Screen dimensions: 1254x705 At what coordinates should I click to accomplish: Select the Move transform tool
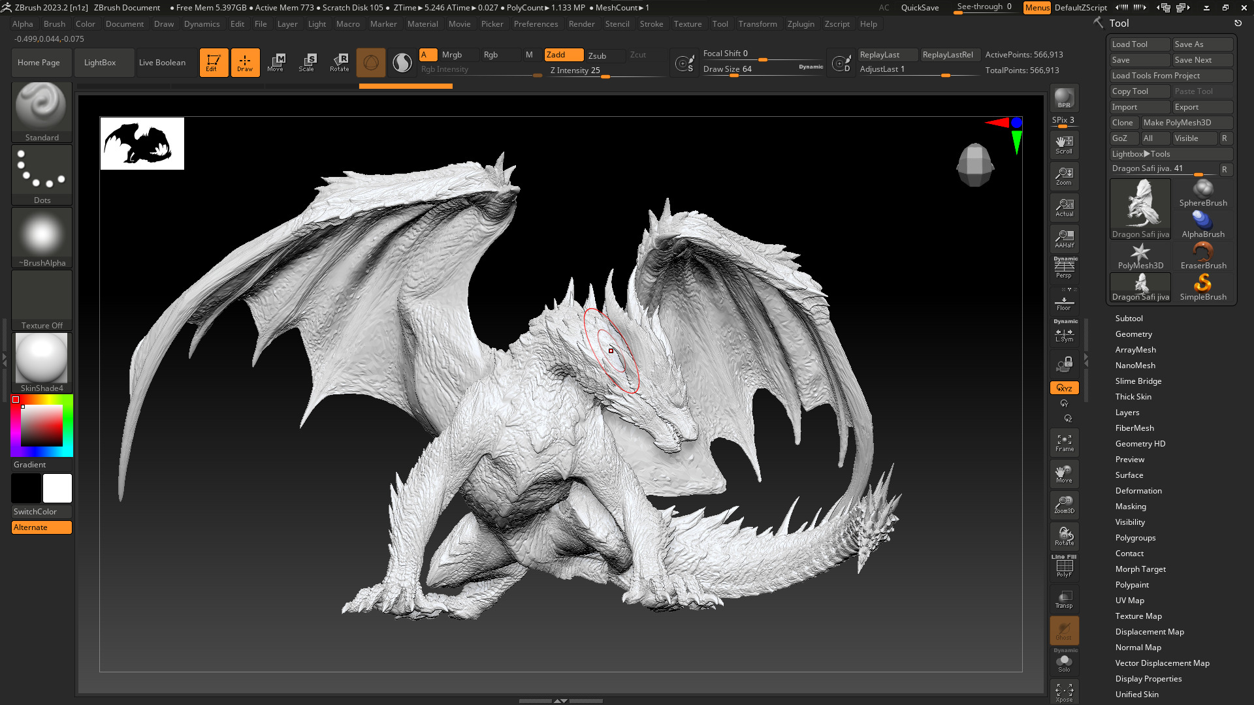coord(276,63)
